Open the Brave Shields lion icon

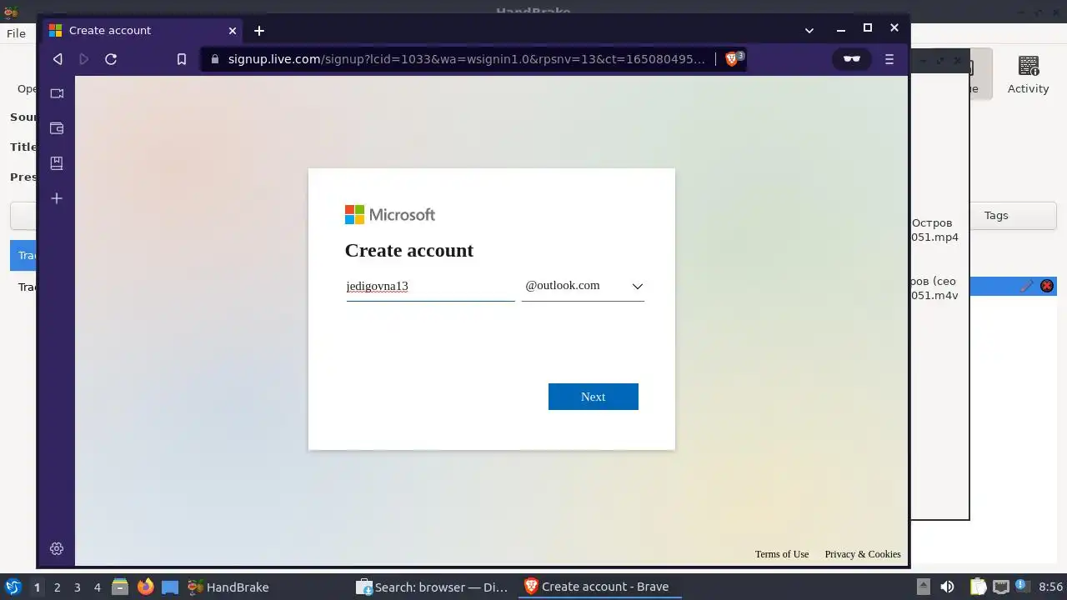(732, 59)
